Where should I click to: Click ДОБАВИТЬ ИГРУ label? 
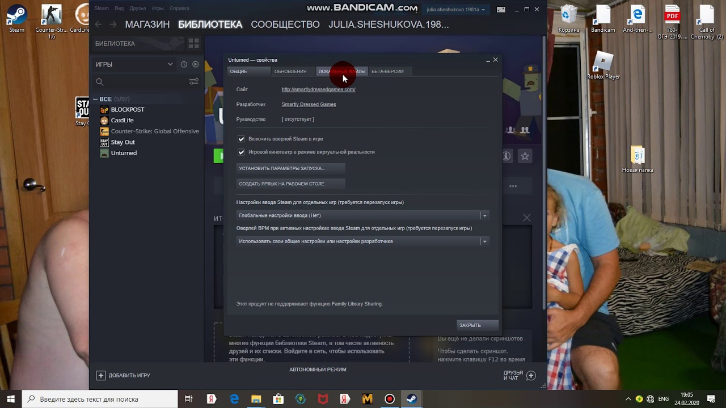[129, 375]
